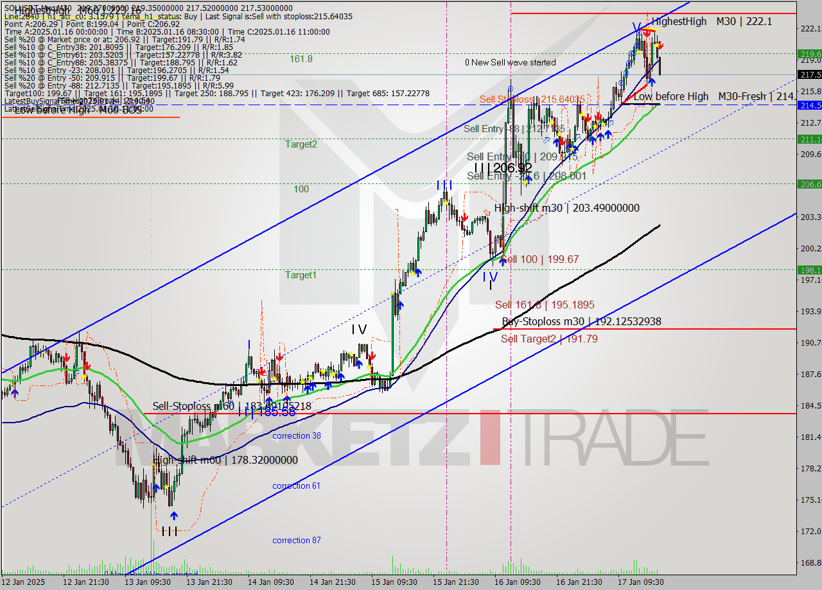Select the '0 New Sell wave started' annotation
This screenshot has width=822, height=590.
tap(511, 62)
